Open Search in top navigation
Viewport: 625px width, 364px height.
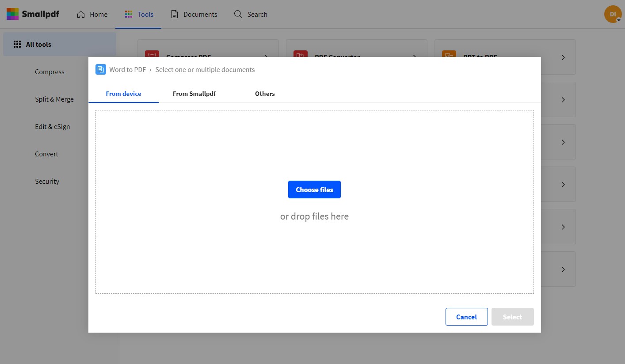[251, 14]
